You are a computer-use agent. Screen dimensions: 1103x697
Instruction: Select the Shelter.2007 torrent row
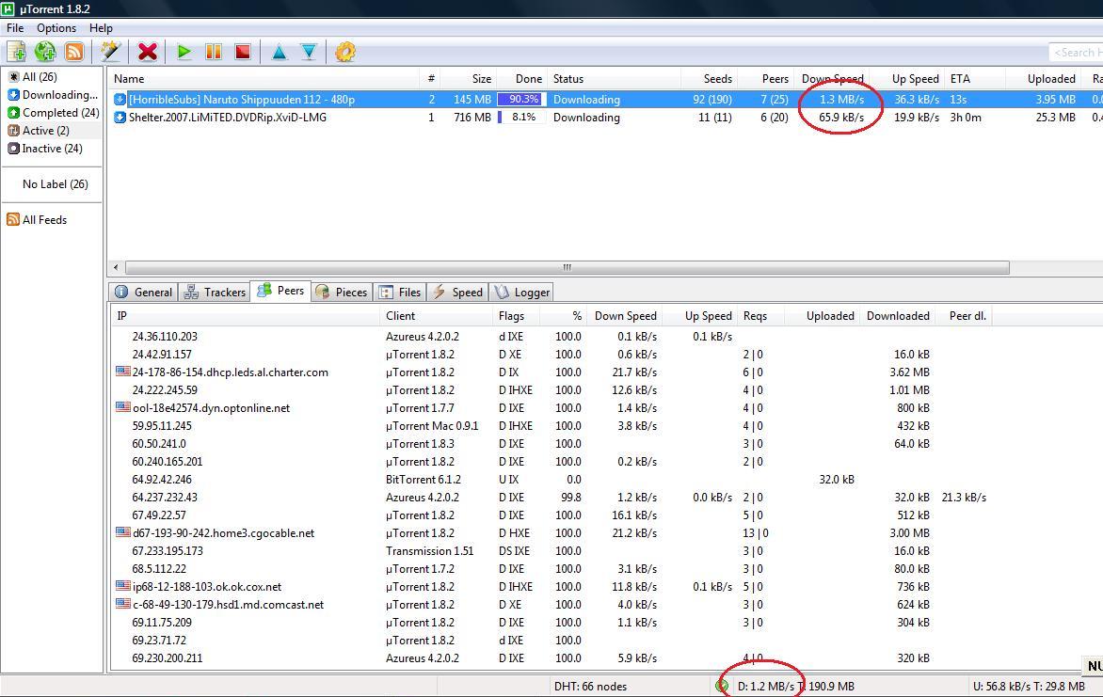(605, 118)
